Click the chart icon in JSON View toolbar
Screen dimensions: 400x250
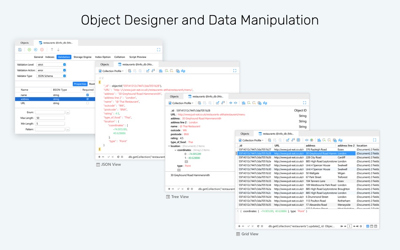161,71
